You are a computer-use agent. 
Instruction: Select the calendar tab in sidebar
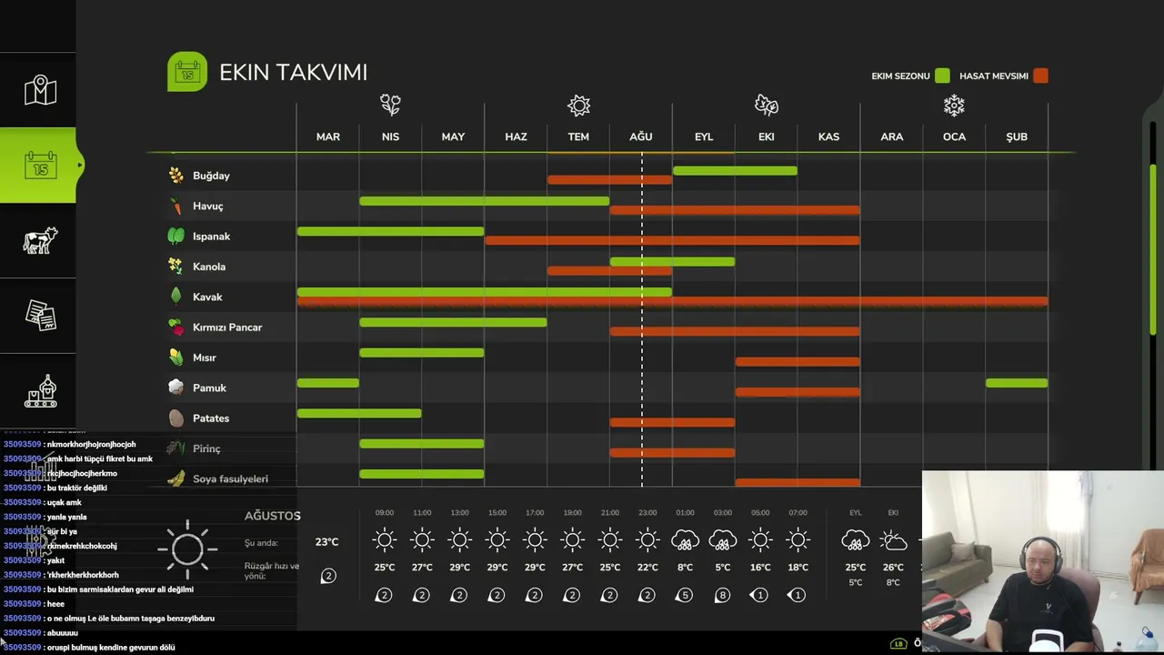[40, 166]
